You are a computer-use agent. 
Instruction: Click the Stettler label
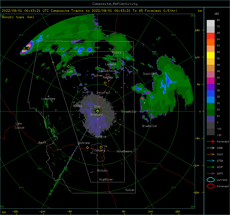pyautogui.click(x=149, y=74)
